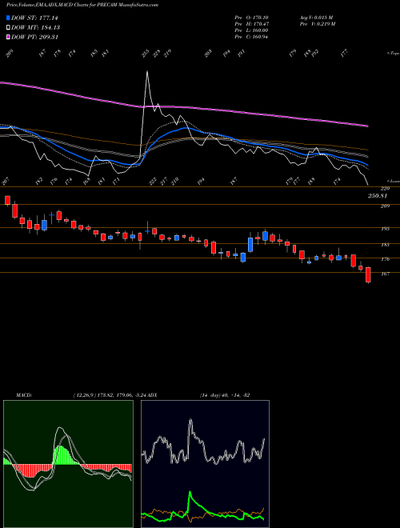The width and height of the screenshot is (400, 528).
Task: Click the 167 price level label
Action: [x=385, y=274]
